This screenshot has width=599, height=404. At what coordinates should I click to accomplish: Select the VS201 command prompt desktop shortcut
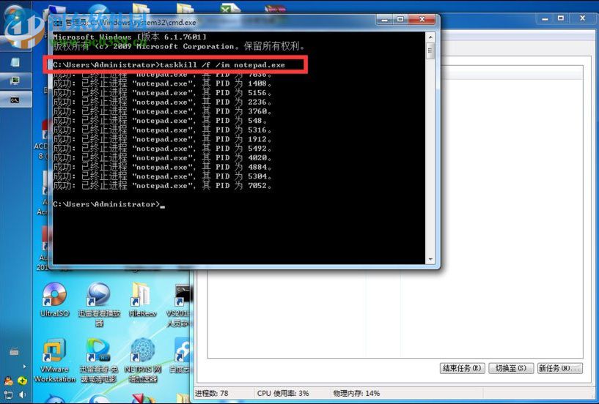pyautogui.click(x=180, y=305)
